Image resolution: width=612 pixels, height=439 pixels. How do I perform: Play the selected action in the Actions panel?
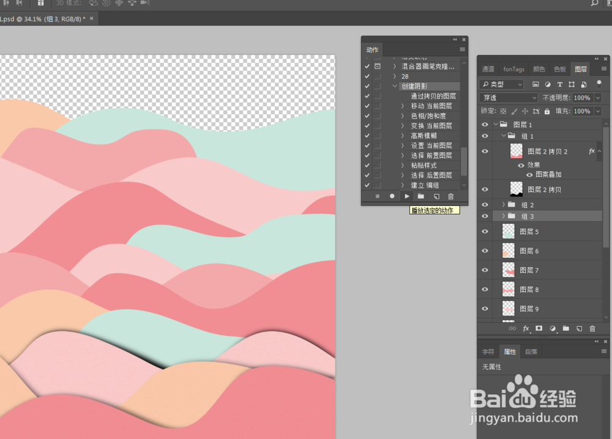tap(406, 196)
